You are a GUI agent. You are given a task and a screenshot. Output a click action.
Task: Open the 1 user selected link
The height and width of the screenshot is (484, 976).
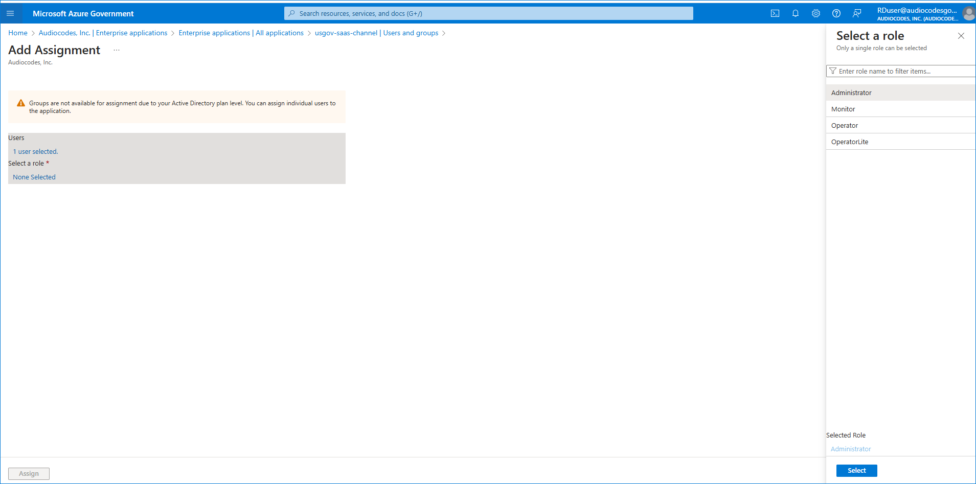[35, 151]
